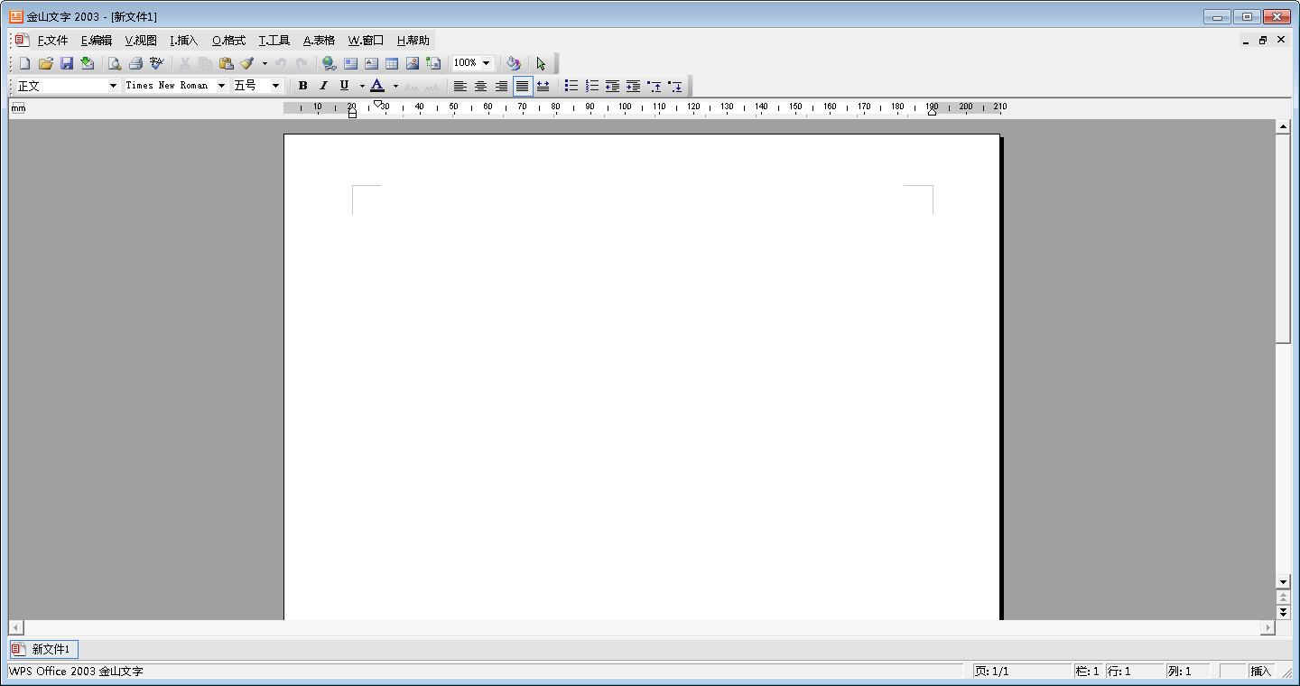Enable center text alignment

point(480,86)
